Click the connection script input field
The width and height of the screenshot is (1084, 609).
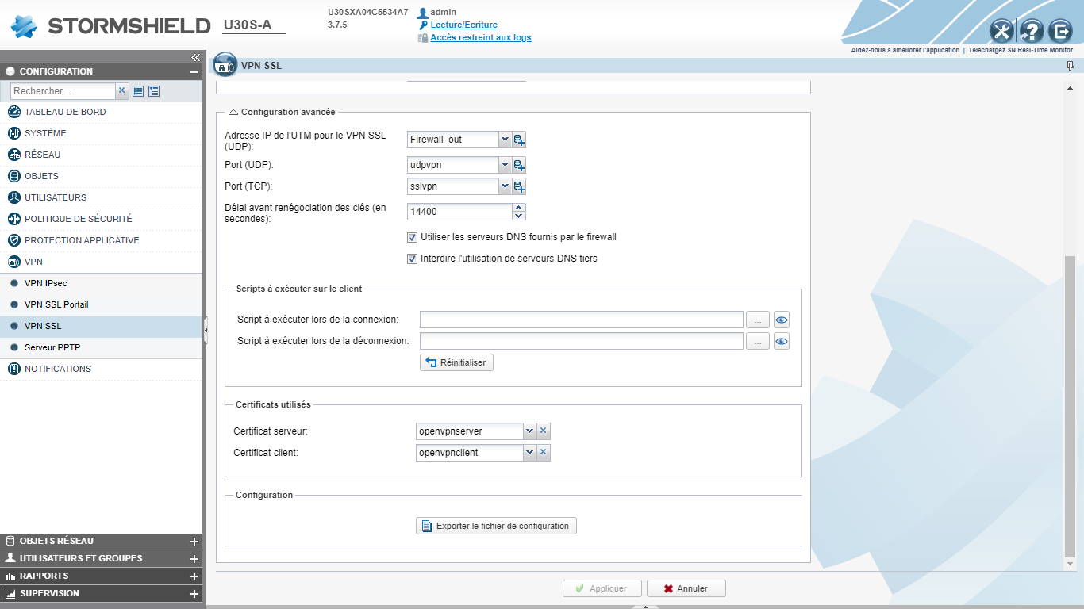[582, 320]
